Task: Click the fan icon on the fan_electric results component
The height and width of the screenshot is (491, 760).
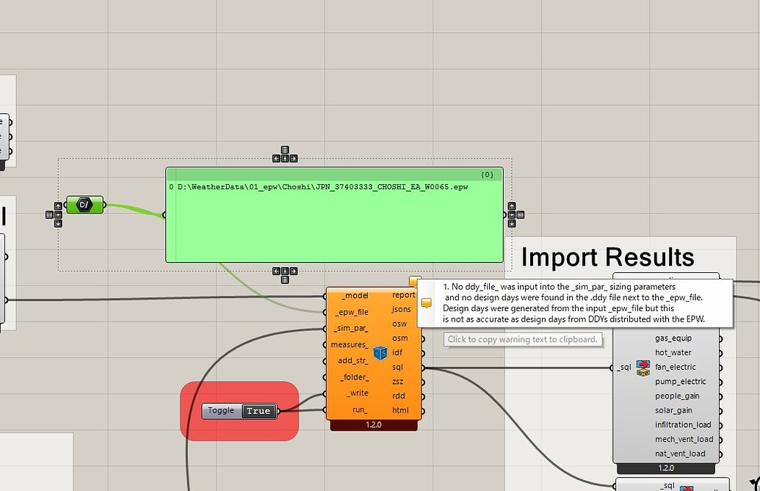Action: click(642, 367)
